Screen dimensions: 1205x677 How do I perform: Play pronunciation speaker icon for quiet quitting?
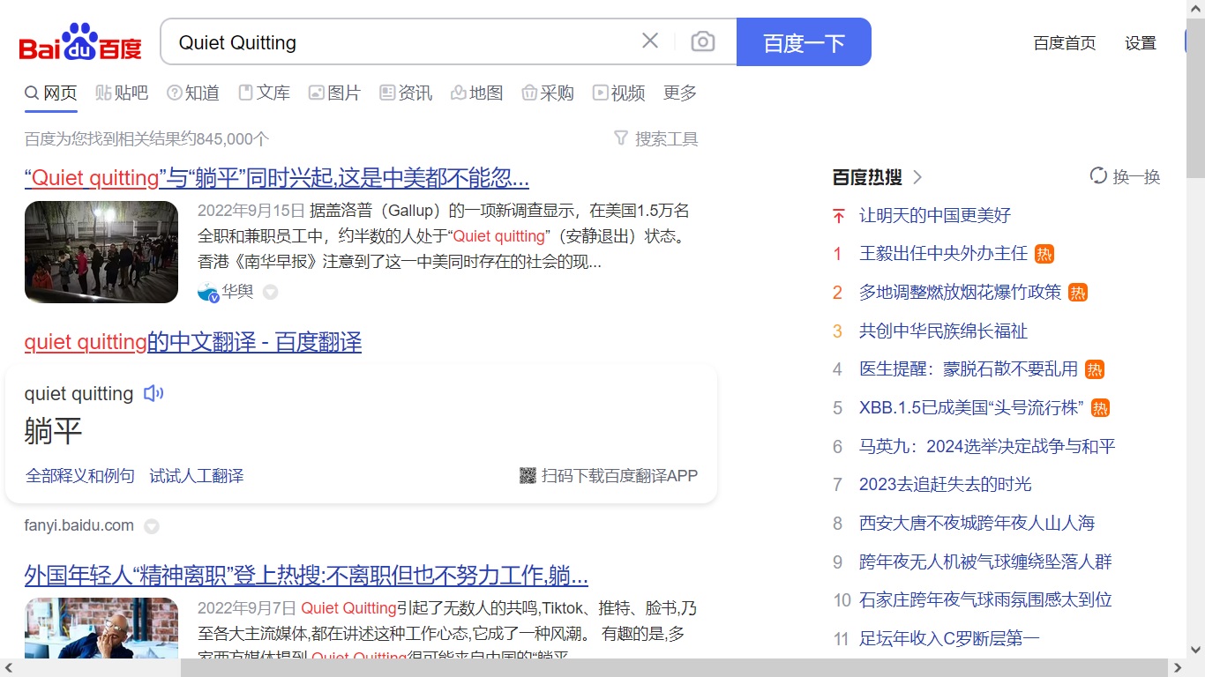[153, 393]
